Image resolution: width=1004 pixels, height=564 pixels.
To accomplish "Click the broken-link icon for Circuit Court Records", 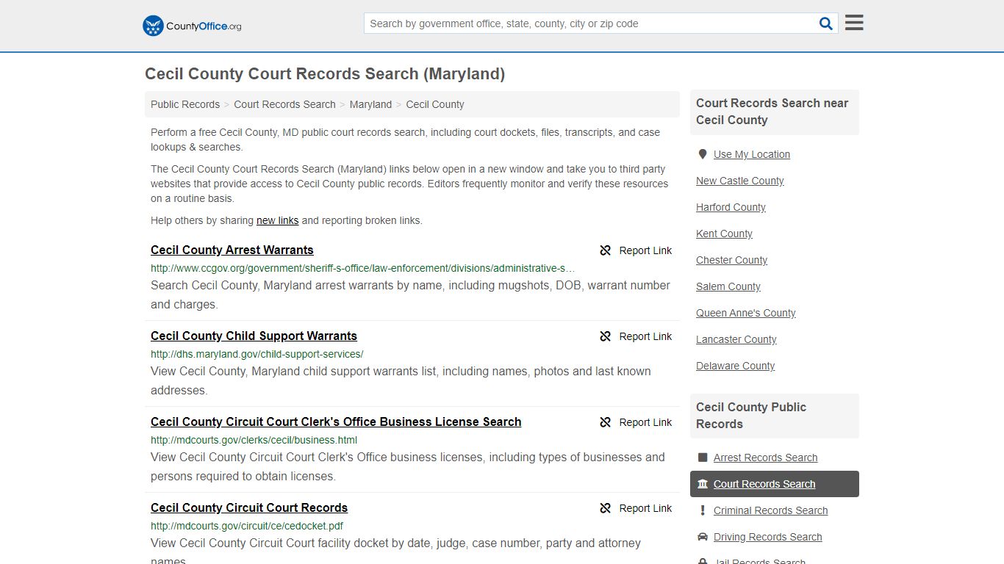I will pos(606,508).
